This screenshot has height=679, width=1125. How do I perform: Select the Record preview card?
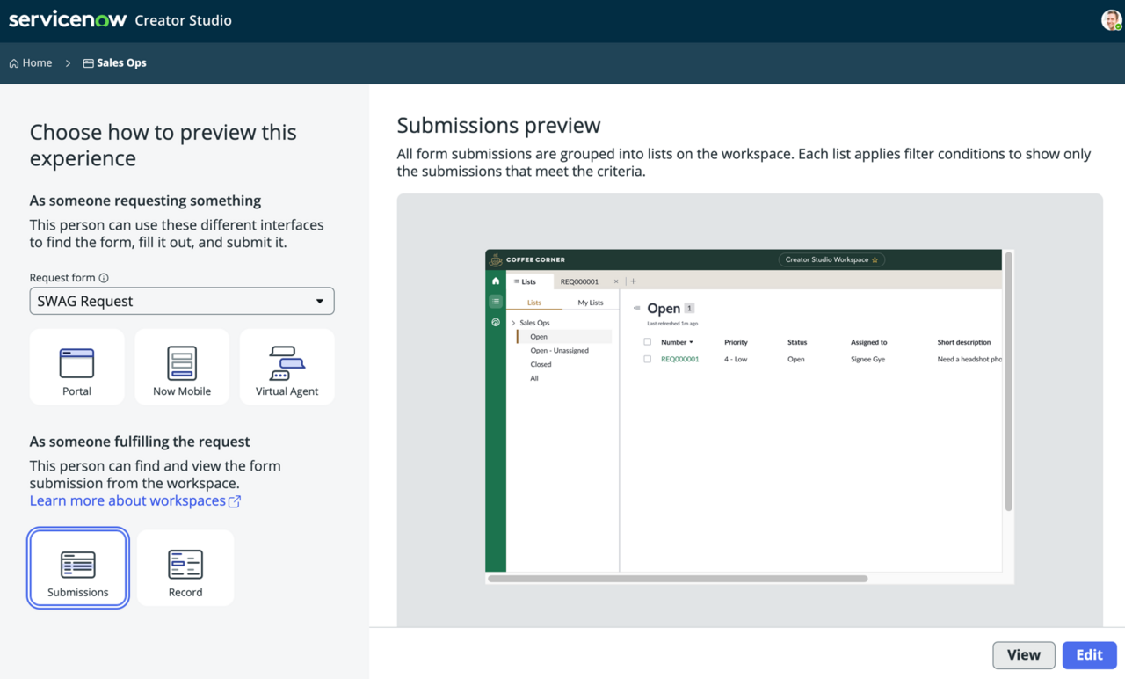click(x=185, y=568)
